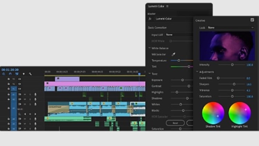Mute audio track A1 with M button
The width and height of the screenshot is (259, 146).
(25, 94)
